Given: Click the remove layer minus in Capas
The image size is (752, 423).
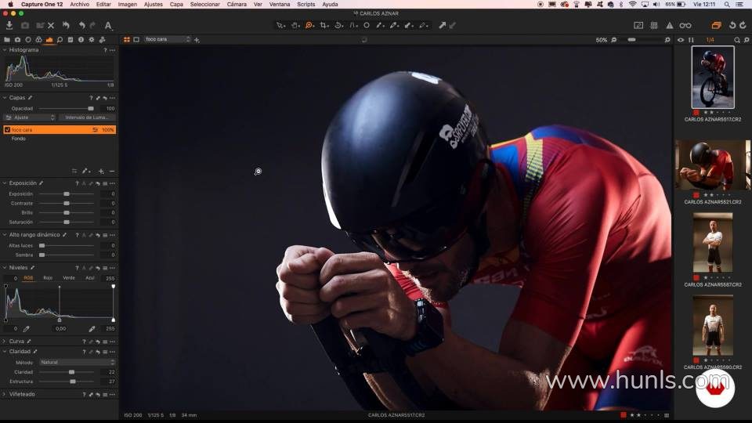Looking at the screenshot, I should click(x=112, y=172).
